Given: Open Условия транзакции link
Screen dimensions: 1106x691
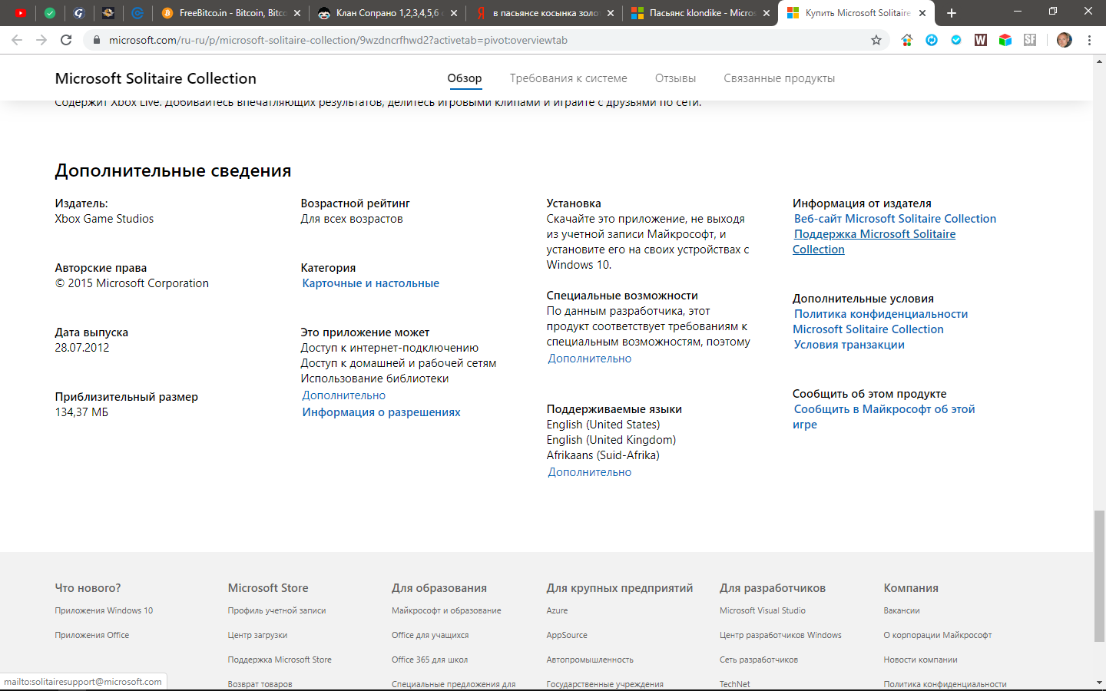Looking at the screenshot, I should point(849,345).
